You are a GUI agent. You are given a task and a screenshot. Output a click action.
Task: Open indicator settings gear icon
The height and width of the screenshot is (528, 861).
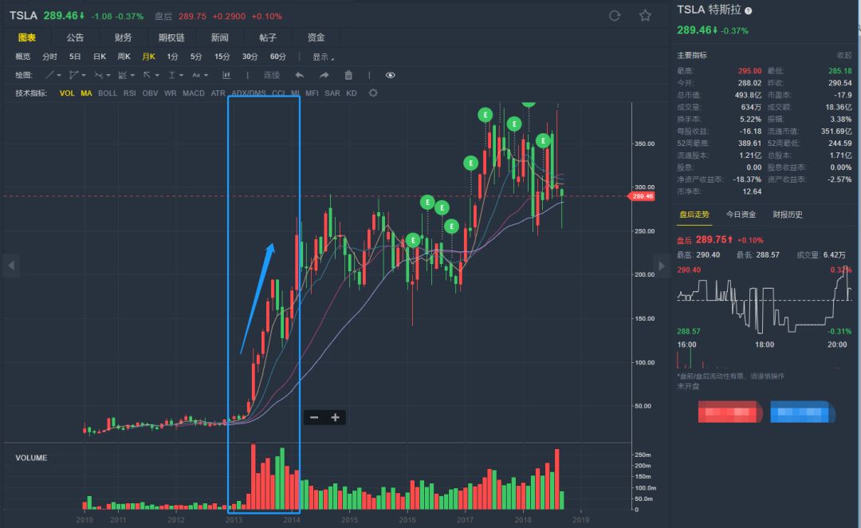click(372, 93)
